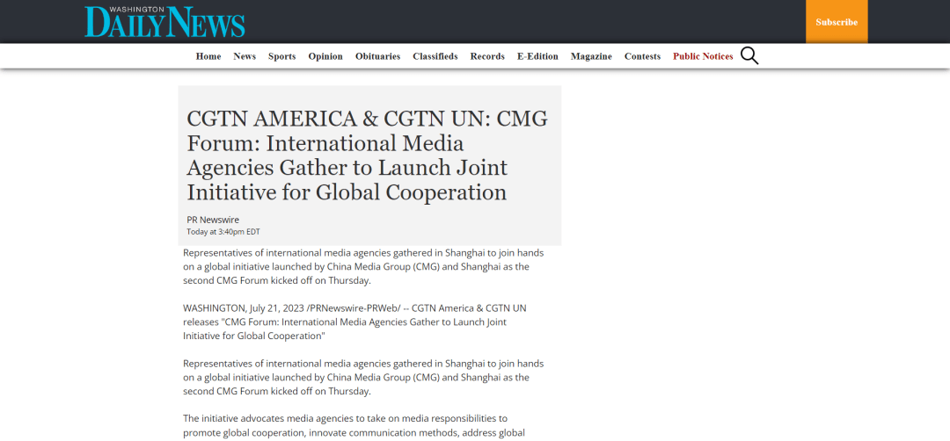Open the Sports section
The height and width of the screenshot is (441, 950).
(x=282, y=56)
